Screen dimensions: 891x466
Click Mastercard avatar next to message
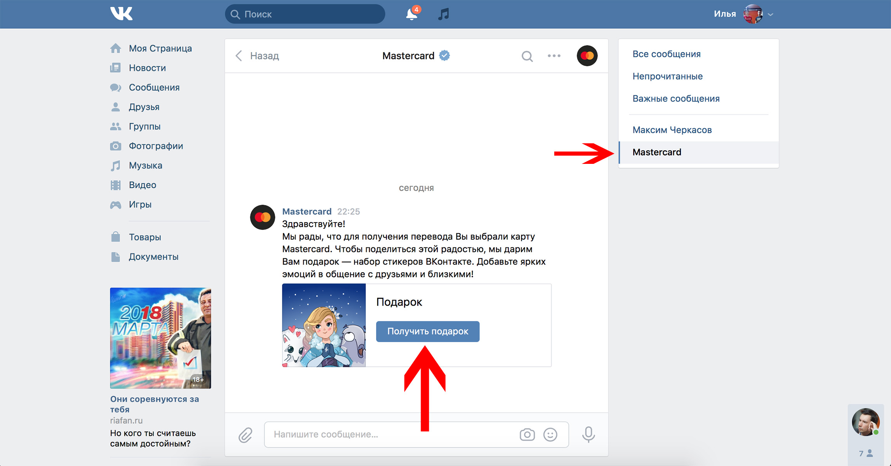(263, 217)
